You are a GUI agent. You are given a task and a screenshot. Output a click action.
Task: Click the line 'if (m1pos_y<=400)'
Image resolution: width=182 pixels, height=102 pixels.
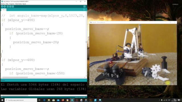18,20
